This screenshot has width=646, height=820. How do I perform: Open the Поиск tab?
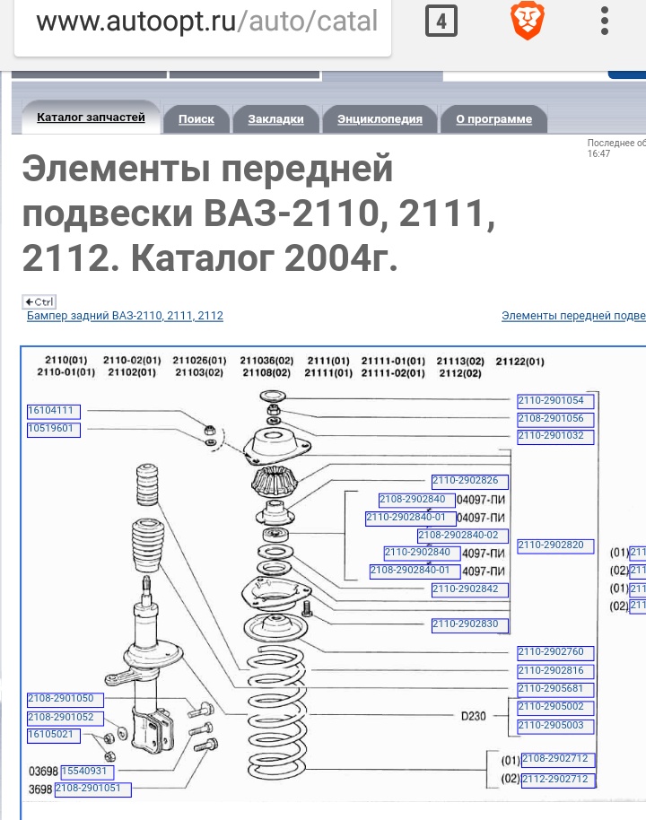click(196, 119)
